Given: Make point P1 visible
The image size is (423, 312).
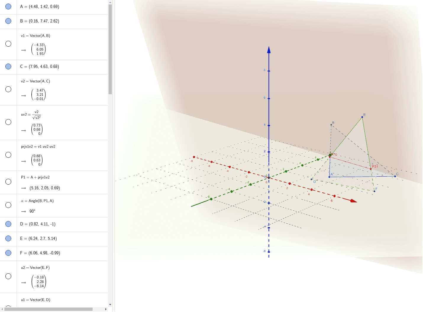Looking at the screenshot, I should coord(8,182).
